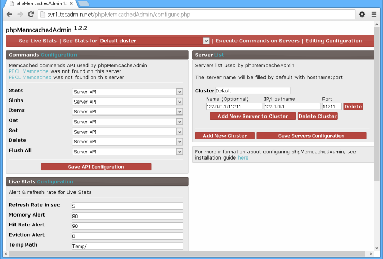Expand the Default cluster dropdown
383x259 pixels.
[x=206, y=41]
